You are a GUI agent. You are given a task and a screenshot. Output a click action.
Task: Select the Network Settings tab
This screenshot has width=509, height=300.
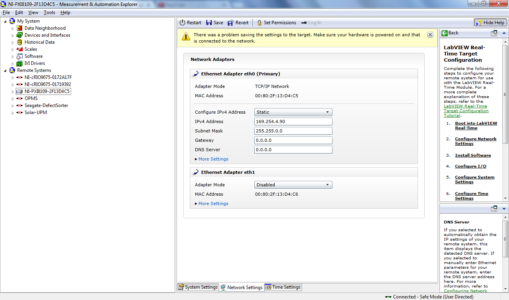click(x=241, y=287)
